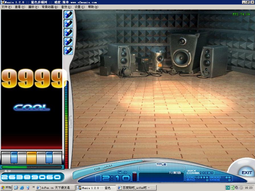Click the green JAM gauge bar
The height and width of the screenshot is (191, 255).
[x=32, y=167]
